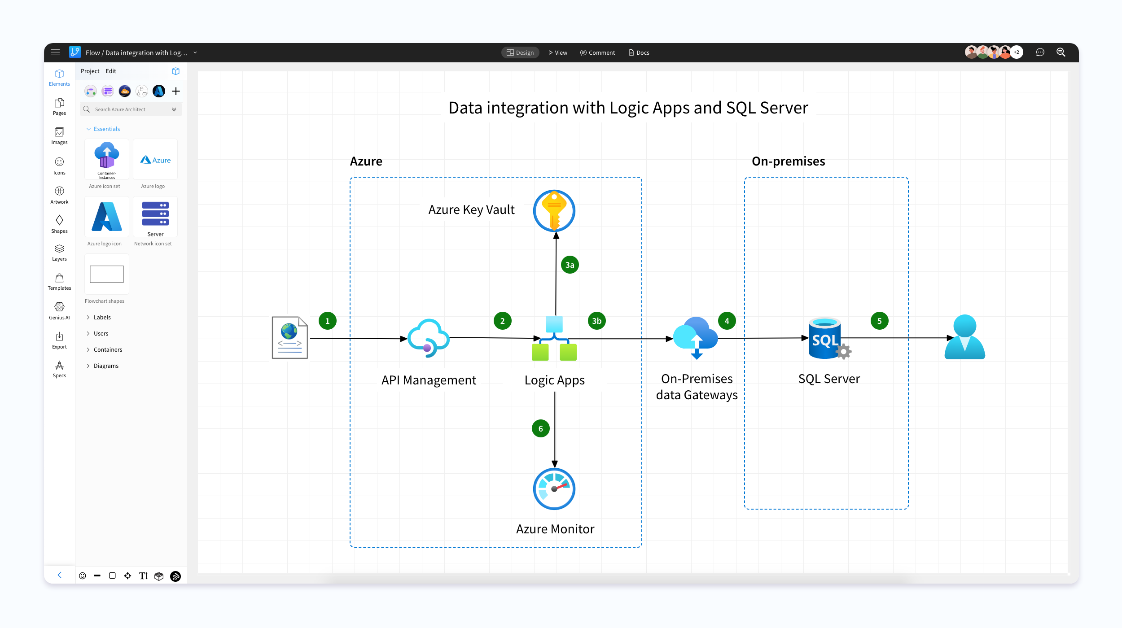Select the Azure logo icon thumbnail
Image resolution: width=1122 pixels, height=628 pixels.
point(107,217)
